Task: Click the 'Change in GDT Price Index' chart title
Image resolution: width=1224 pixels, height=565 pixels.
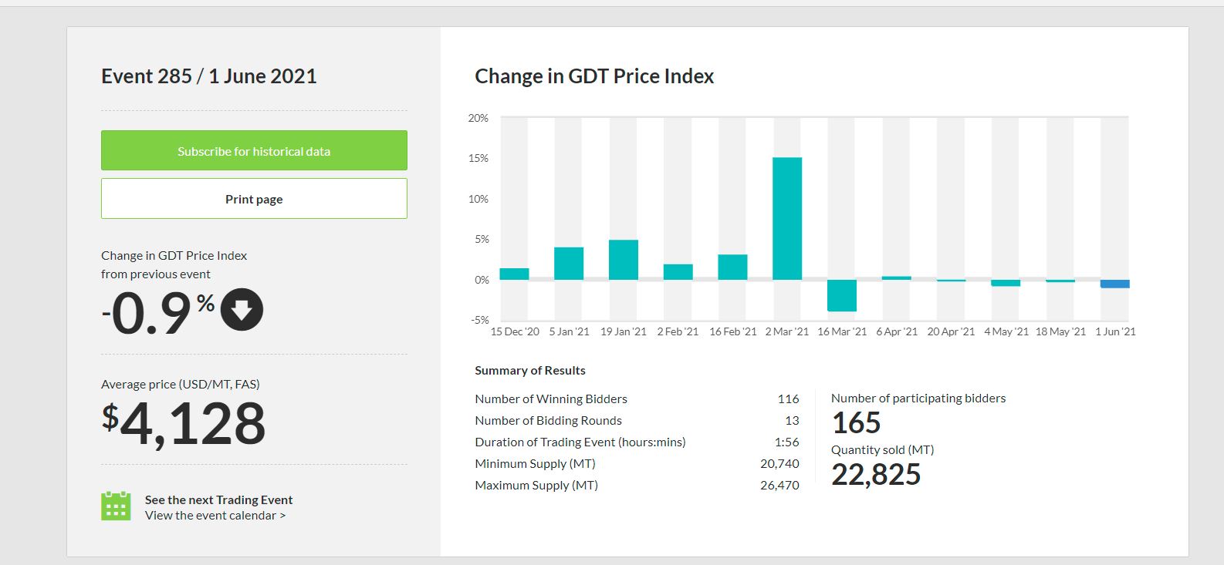Action: click(594, 76)
